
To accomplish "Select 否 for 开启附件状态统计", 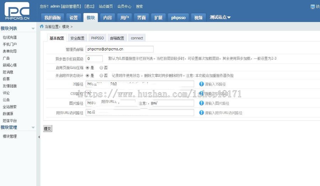I will (x=101, y=76).
